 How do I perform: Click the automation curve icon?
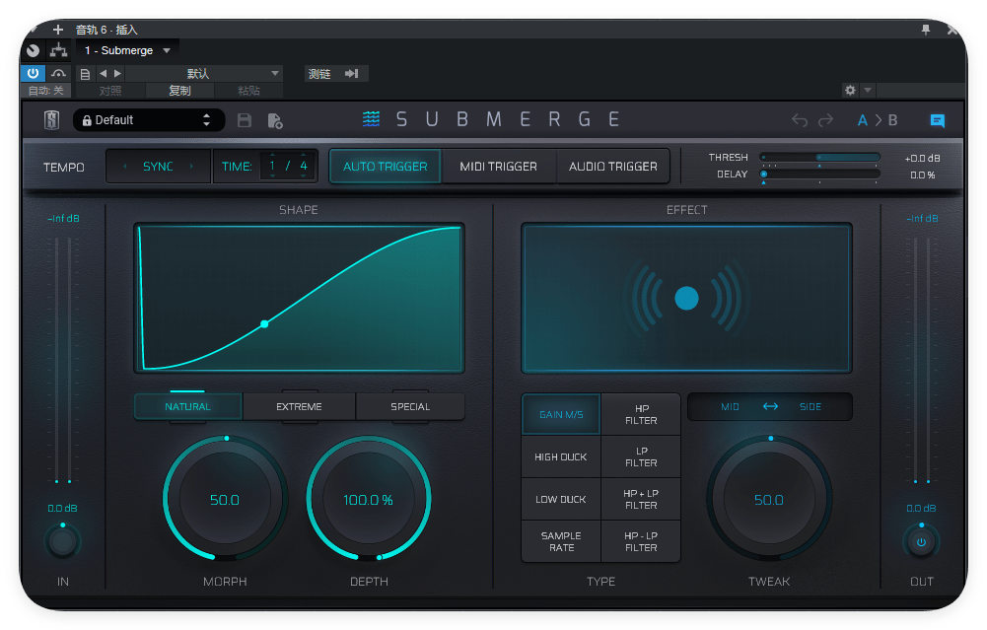click(x=58, y=74)
